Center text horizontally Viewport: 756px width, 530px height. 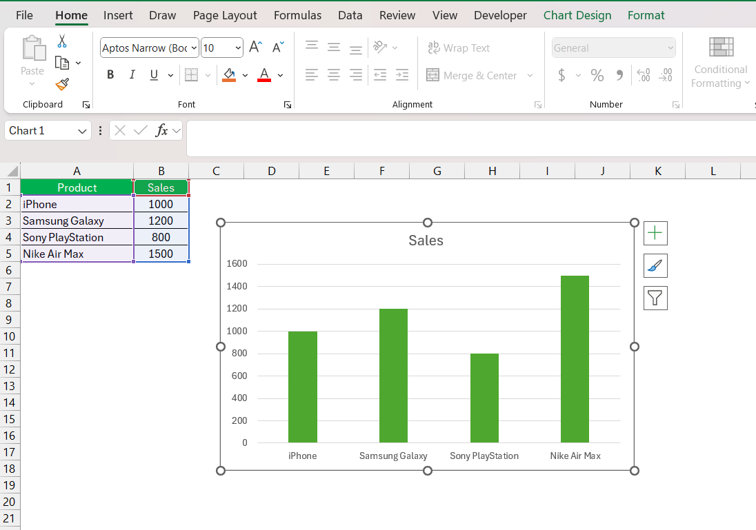(334, 74)
